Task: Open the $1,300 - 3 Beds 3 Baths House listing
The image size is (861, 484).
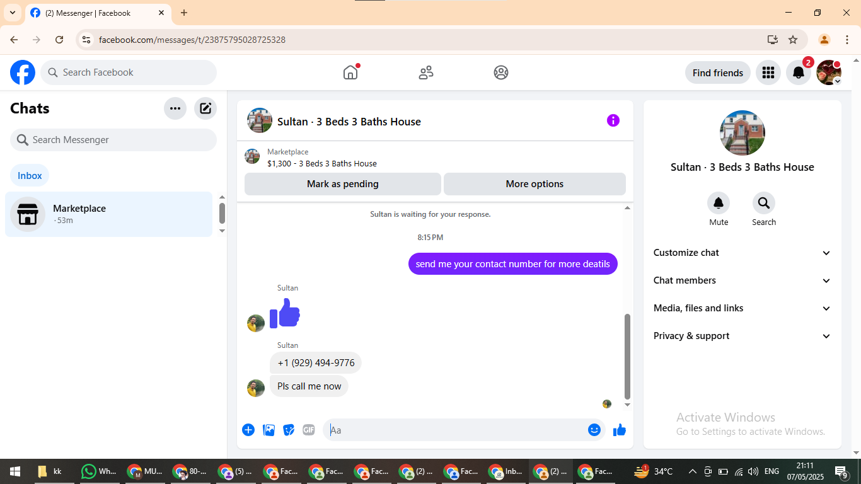Action: (321, 163)
